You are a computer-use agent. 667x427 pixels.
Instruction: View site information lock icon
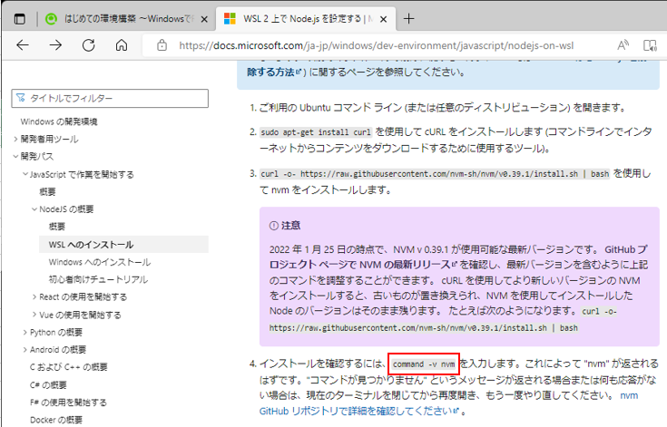tap(162, 45)
